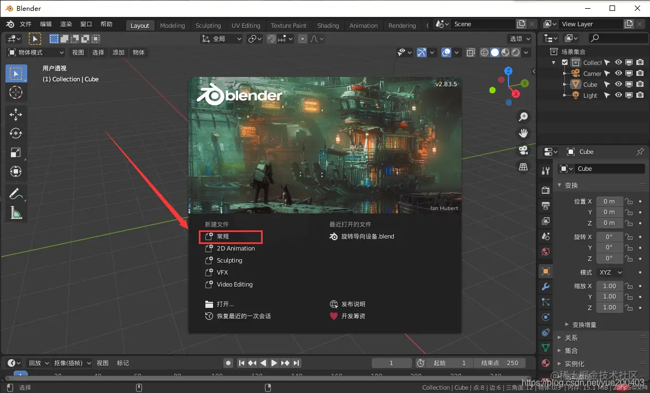Image resolution: width=650 pixels, height=393 pixels.
Task: Open the Render properties tab
Action: [x=546, y=190]
